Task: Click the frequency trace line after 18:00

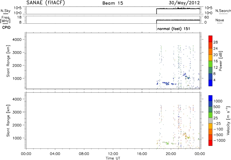Action: point(178,20)
